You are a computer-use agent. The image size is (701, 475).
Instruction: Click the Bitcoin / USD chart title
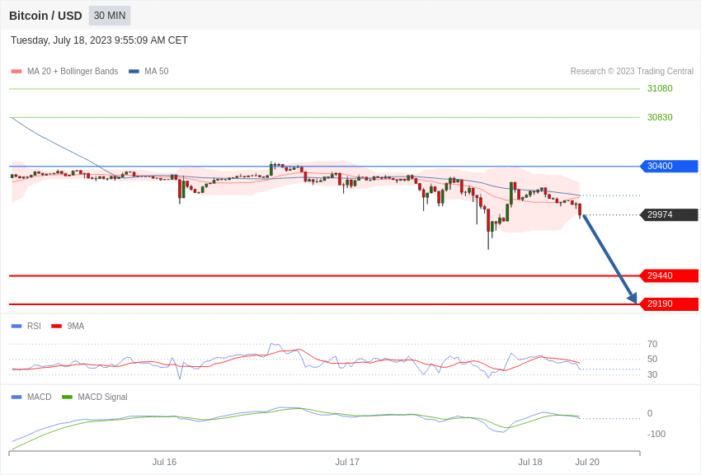click(x=45, y=16)
